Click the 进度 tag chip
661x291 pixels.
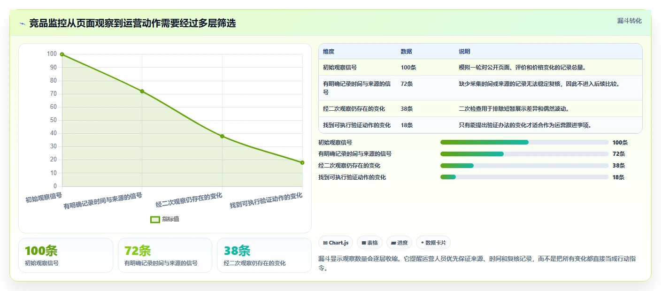[x=400, y=243]
